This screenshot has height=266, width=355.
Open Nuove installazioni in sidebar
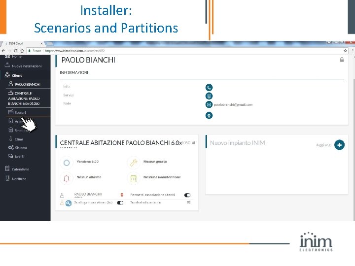[25, 66]
